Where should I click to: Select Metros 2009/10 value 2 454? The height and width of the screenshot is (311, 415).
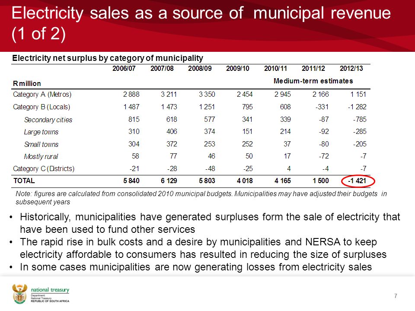tap(245, 94)
